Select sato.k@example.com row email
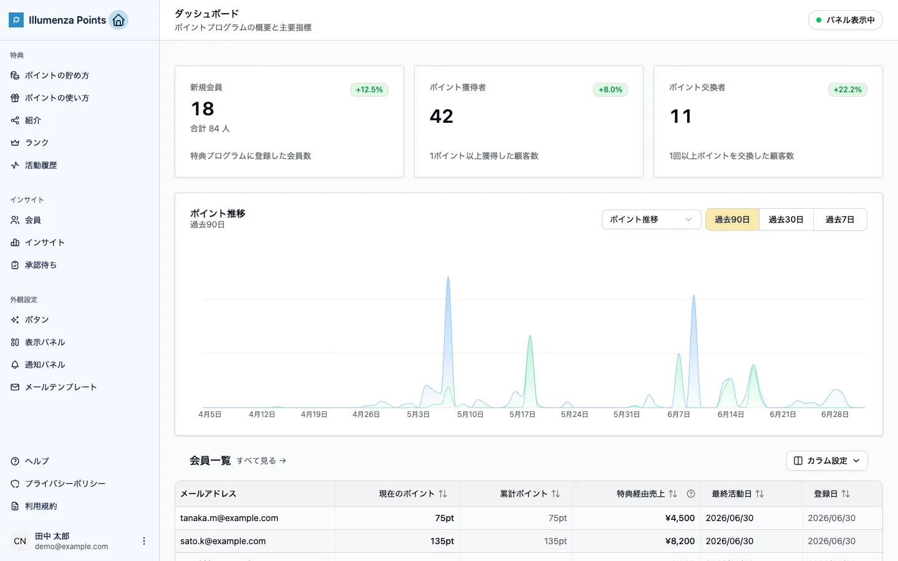This screenshot has width=898, height=561. point(223,541)
